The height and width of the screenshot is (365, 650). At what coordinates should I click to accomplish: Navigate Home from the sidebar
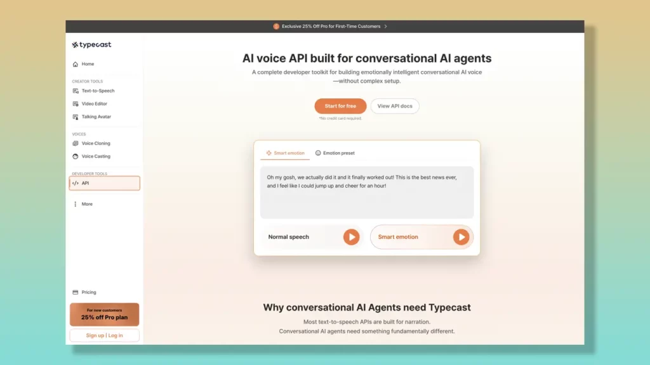click(x=83, y=64)
